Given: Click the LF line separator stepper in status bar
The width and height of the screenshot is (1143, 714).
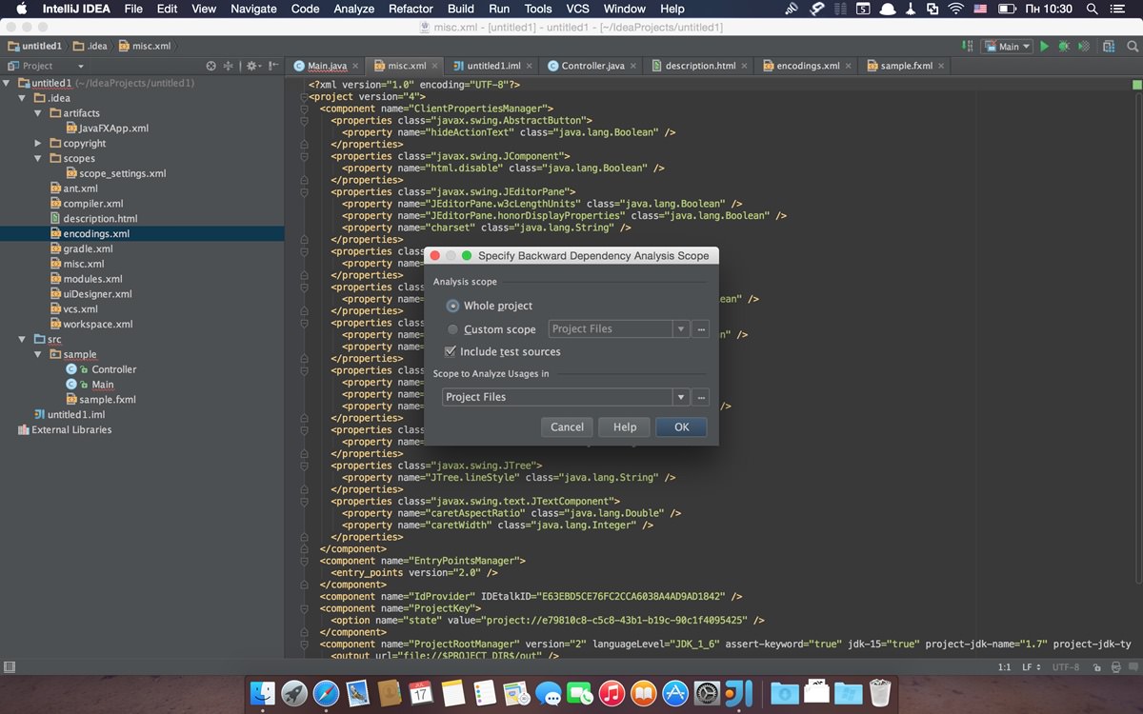Looking at the screenshot, I should pyautogui.click(x=1038, y=667).
